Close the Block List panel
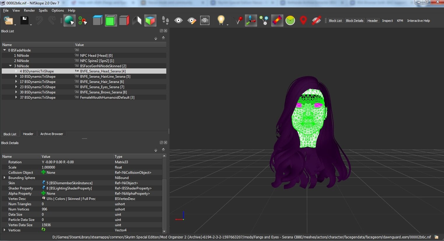 pos(165,31)
